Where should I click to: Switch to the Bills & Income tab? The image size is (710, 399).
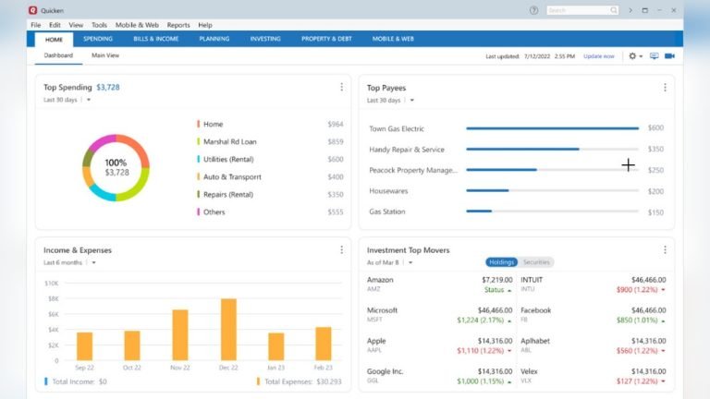(155, 39)
